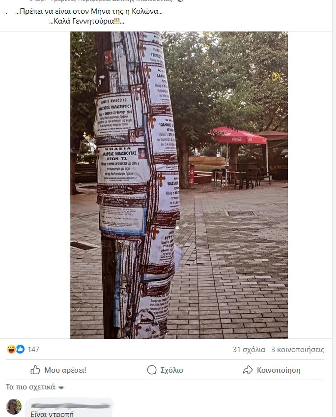Click the blue Like reaction badge
This screenshot has height=417, width=336.
click(21, 349)
